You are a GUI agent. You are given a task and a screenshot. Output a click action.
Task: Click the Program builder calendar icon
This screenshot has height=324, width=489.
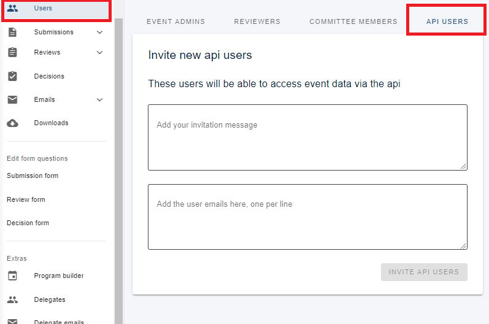(12, 276)
